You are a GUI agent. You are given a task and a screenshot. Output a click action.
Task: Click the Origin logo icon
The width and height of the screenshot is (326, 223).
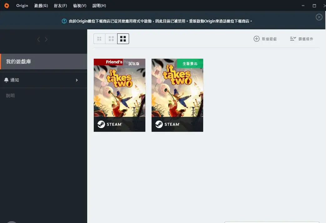pos(7,6)
